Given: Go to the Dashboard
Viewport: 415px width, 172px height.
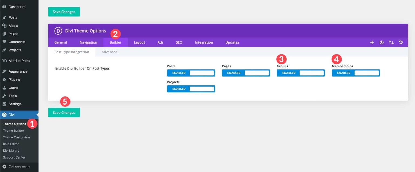Looking at the screenshot, I should pyautogui.click(x=17, y=6).
